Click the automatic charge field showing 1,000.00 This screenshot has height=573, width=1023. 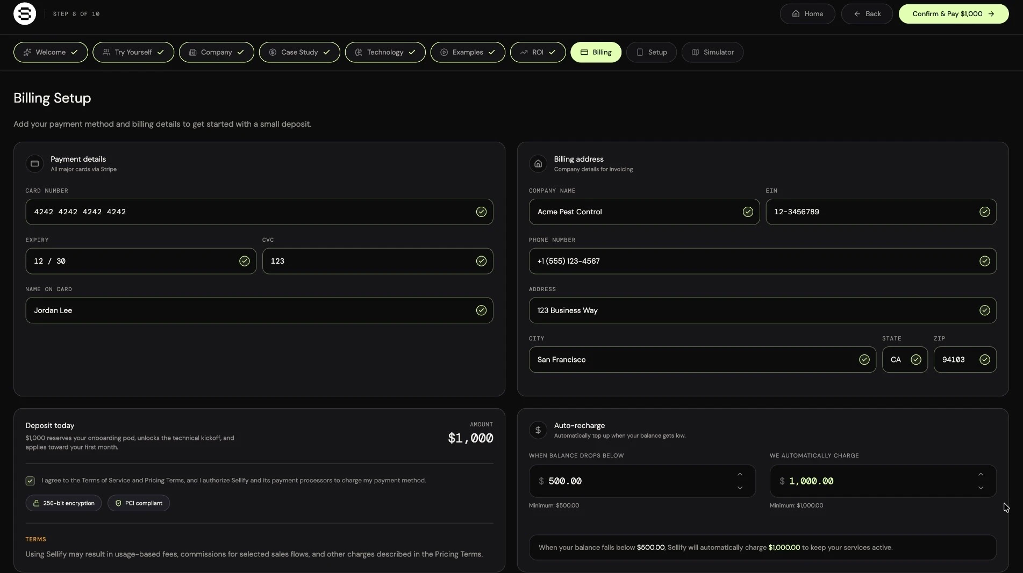883,481
